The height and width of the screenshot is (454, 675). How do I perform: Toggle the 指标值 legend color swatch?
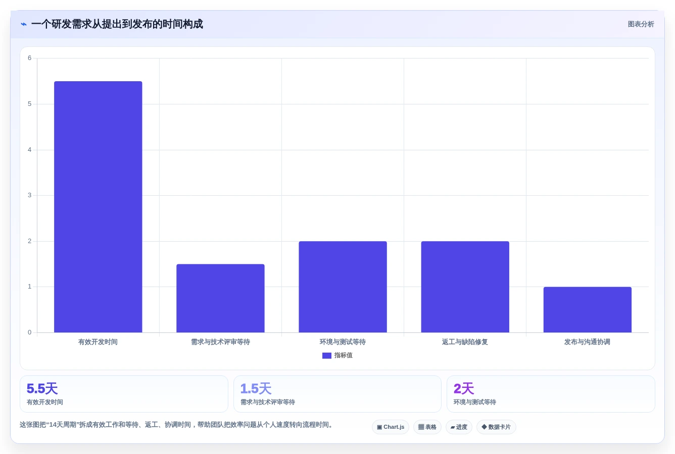click(327, 356)
